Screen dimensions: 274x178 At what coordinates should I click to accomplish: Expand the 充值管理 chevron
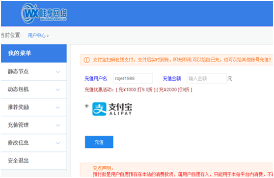tap(57, 125)
